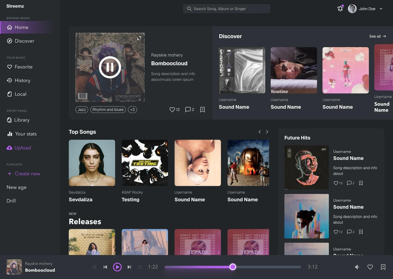Image resolution: width=393 pixels, height=279 pixels.
Task: Bookmark the second Future Hits song
Action: [x=361, y=232]
